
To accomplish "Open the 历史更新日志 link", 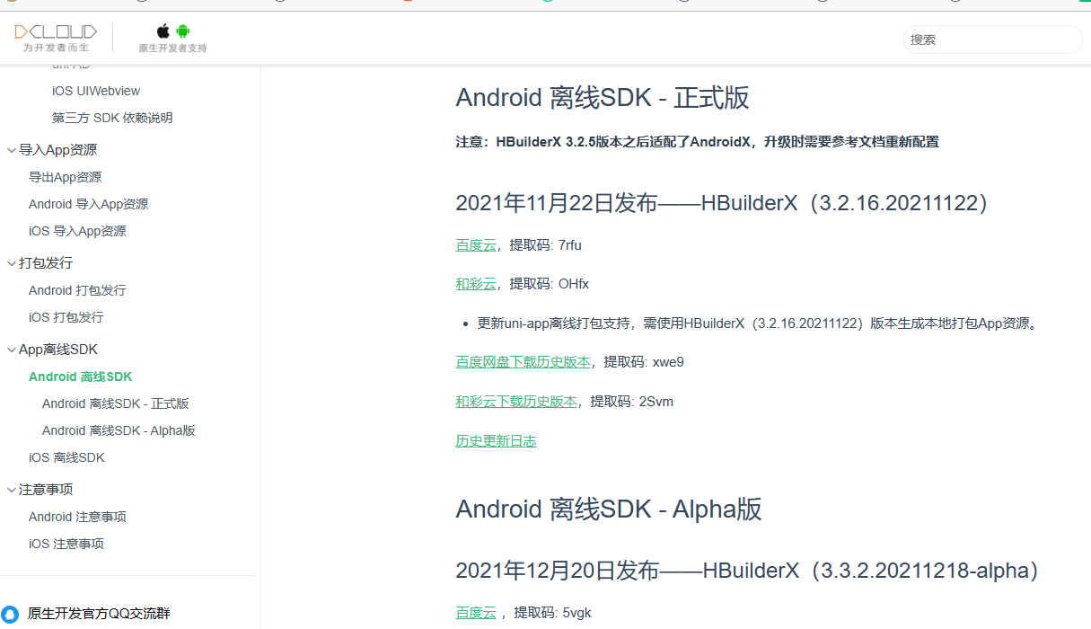I will pos(496,441).
